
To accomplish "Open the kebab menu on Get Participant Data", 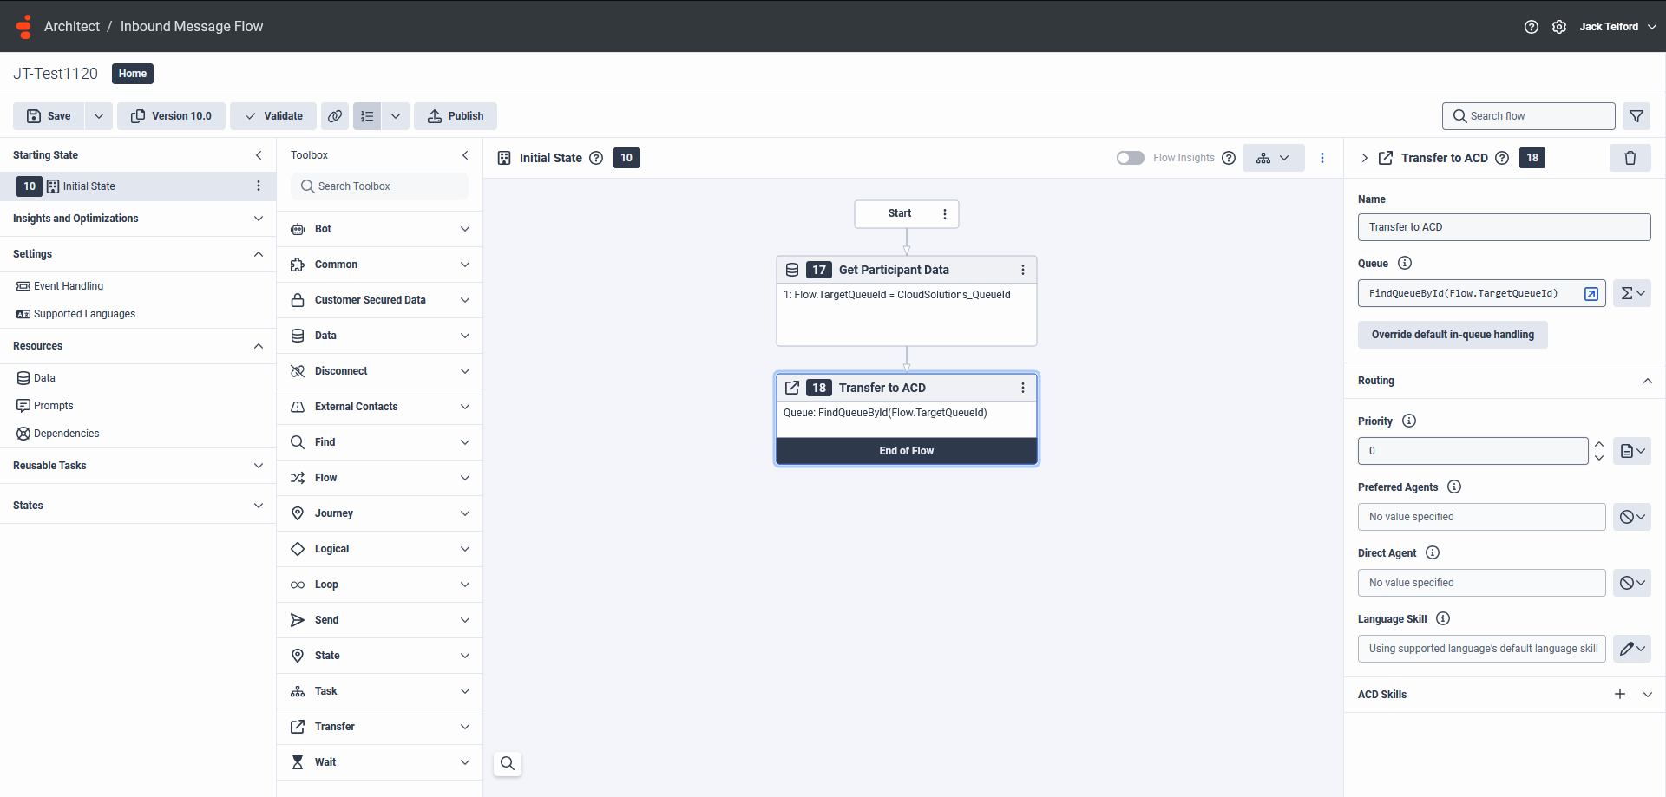I will click(x=1023, y=270).
